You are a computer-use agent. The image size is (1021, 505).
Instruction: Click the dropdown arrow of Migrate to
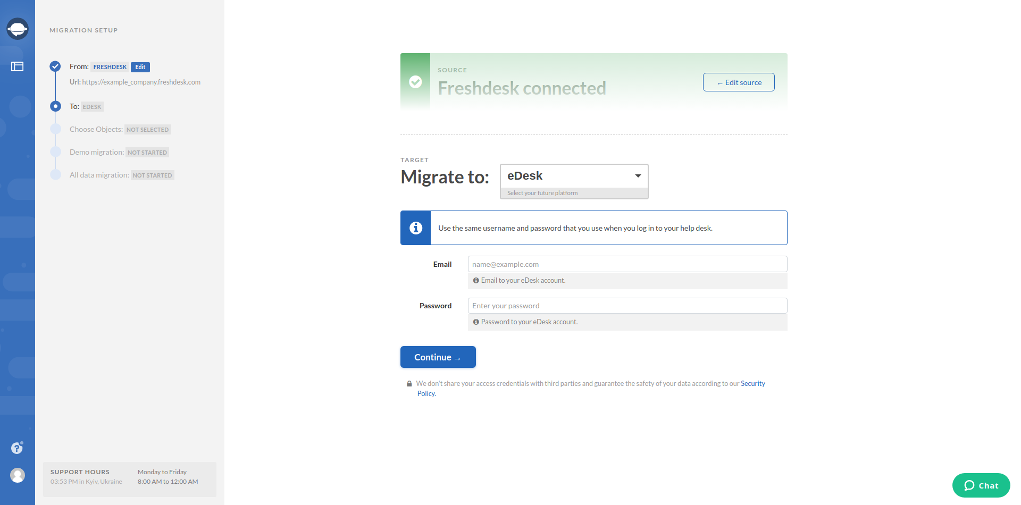638,176
